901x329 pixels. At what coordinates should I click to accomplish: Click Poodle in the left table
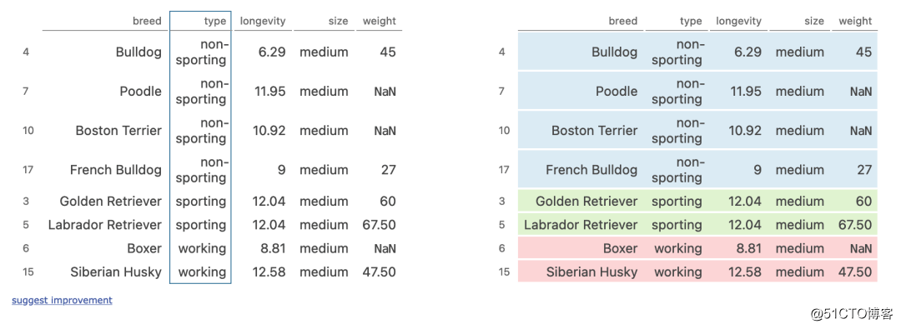[141, 92]
